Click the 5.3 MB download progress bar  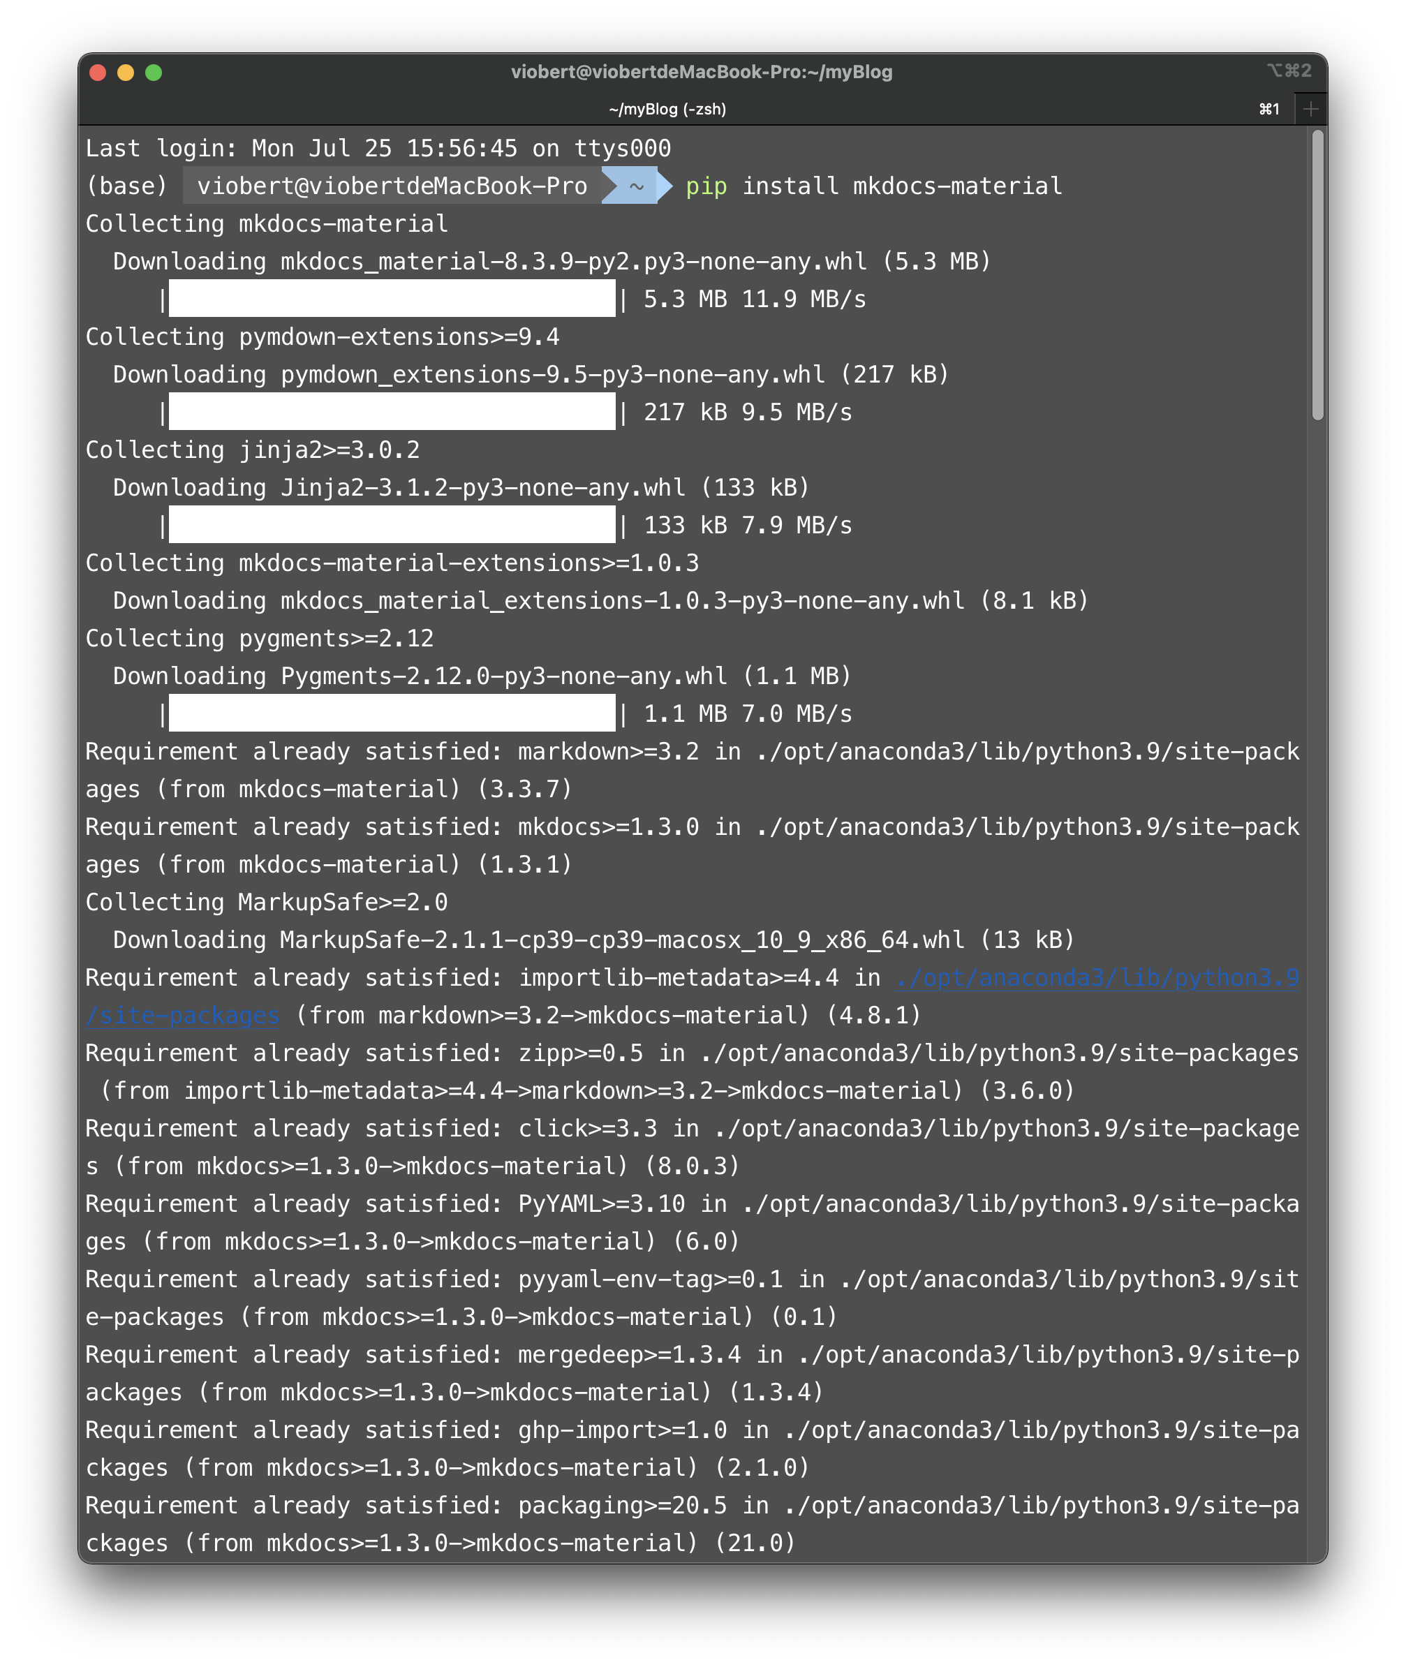(x=392, y=299)
